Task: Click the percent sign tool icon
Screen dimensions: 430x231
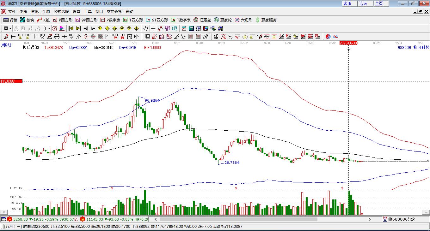Action: click(x=230, y=37)
